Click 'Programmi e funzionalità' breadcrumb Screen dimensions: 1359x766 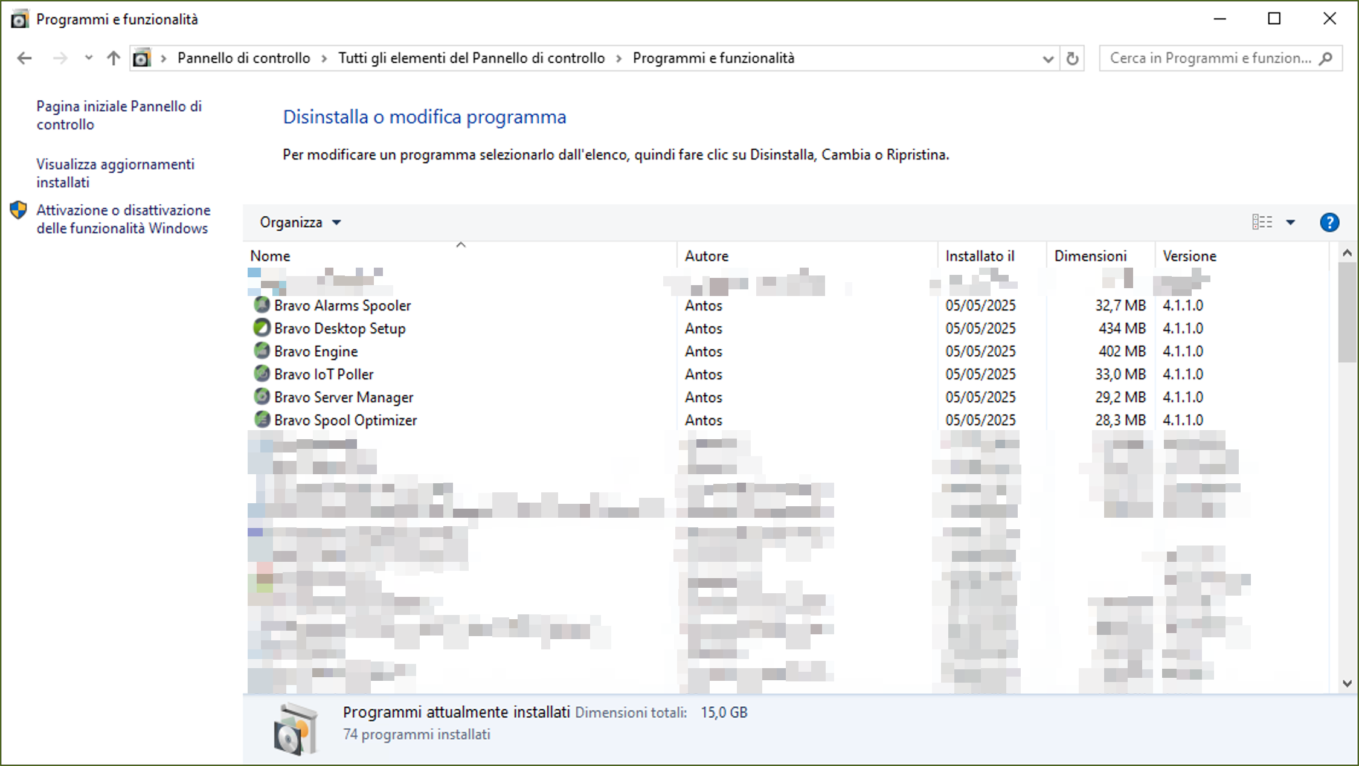(713, 58)
